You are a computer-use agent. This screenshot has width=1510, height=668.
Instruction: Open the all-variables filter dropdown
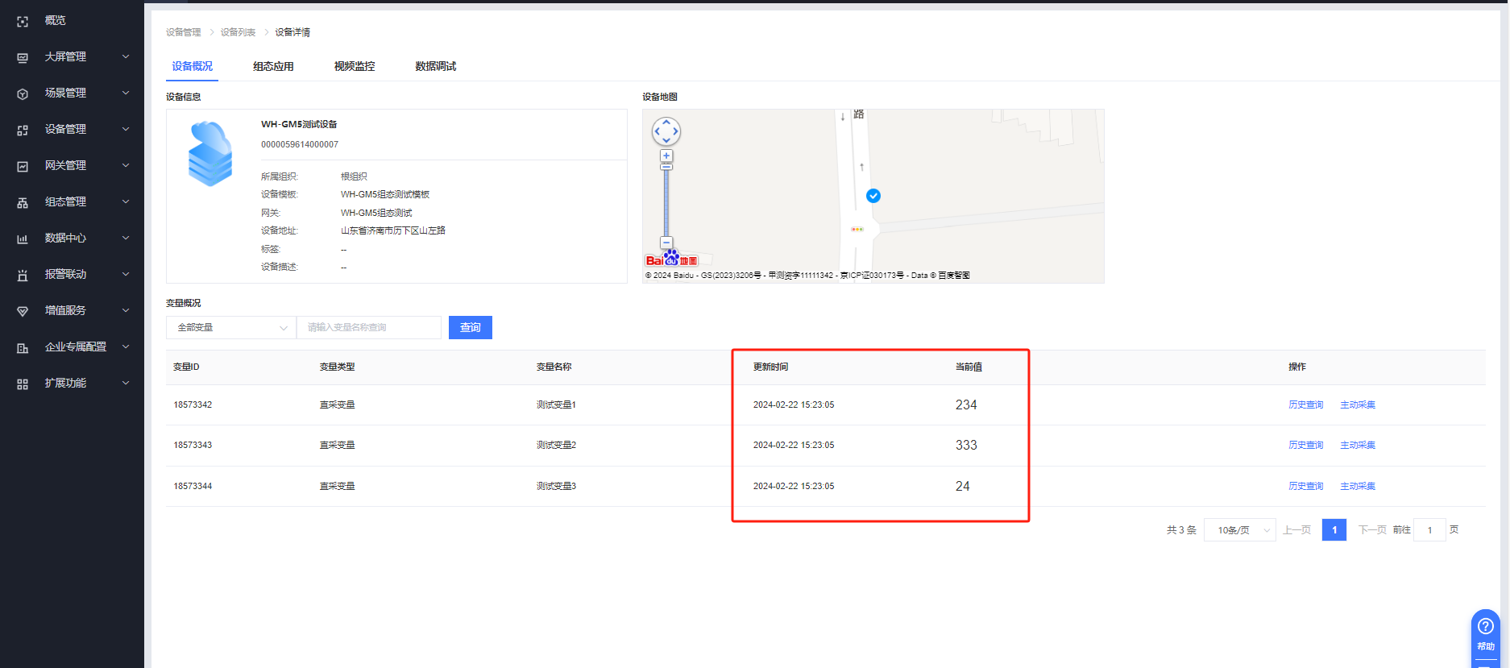231,328
